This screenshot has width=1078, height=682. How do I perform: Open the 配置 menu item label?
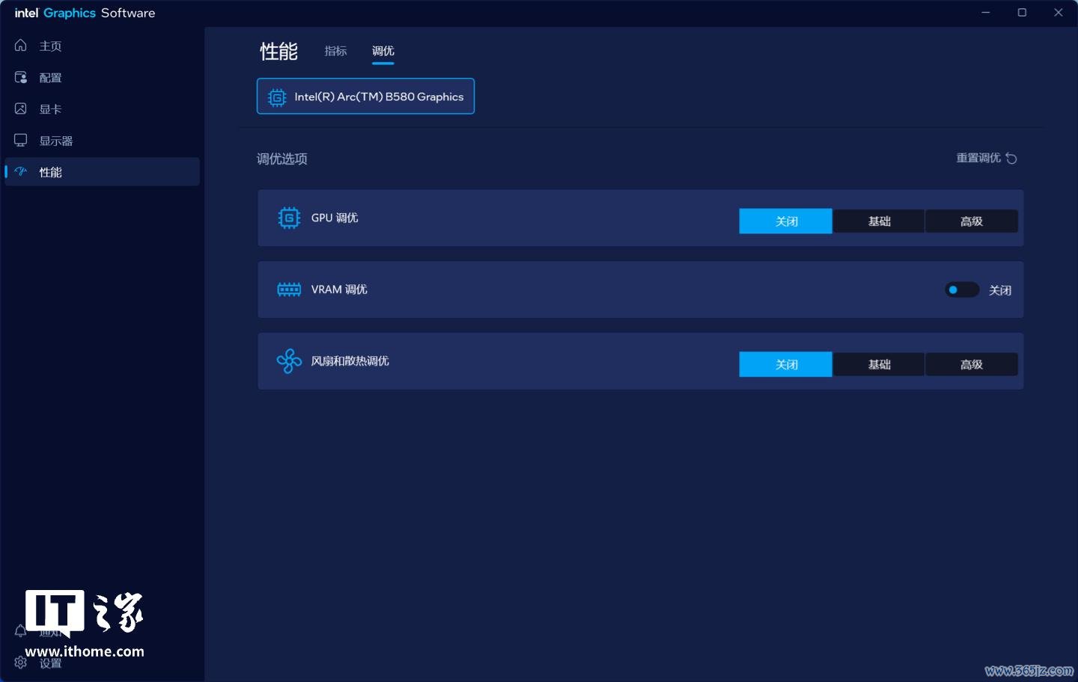[x=50, y=78]
